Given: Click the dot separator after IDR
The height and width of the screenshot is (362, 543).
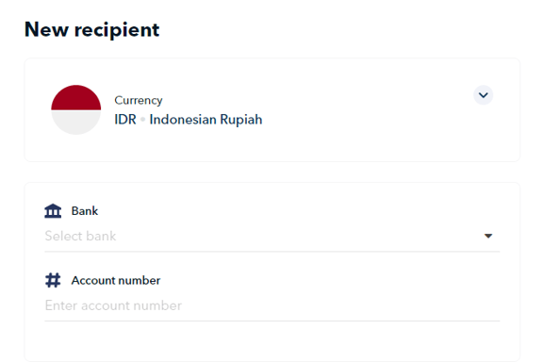Looking at the screenshot, I should [142, 120].
